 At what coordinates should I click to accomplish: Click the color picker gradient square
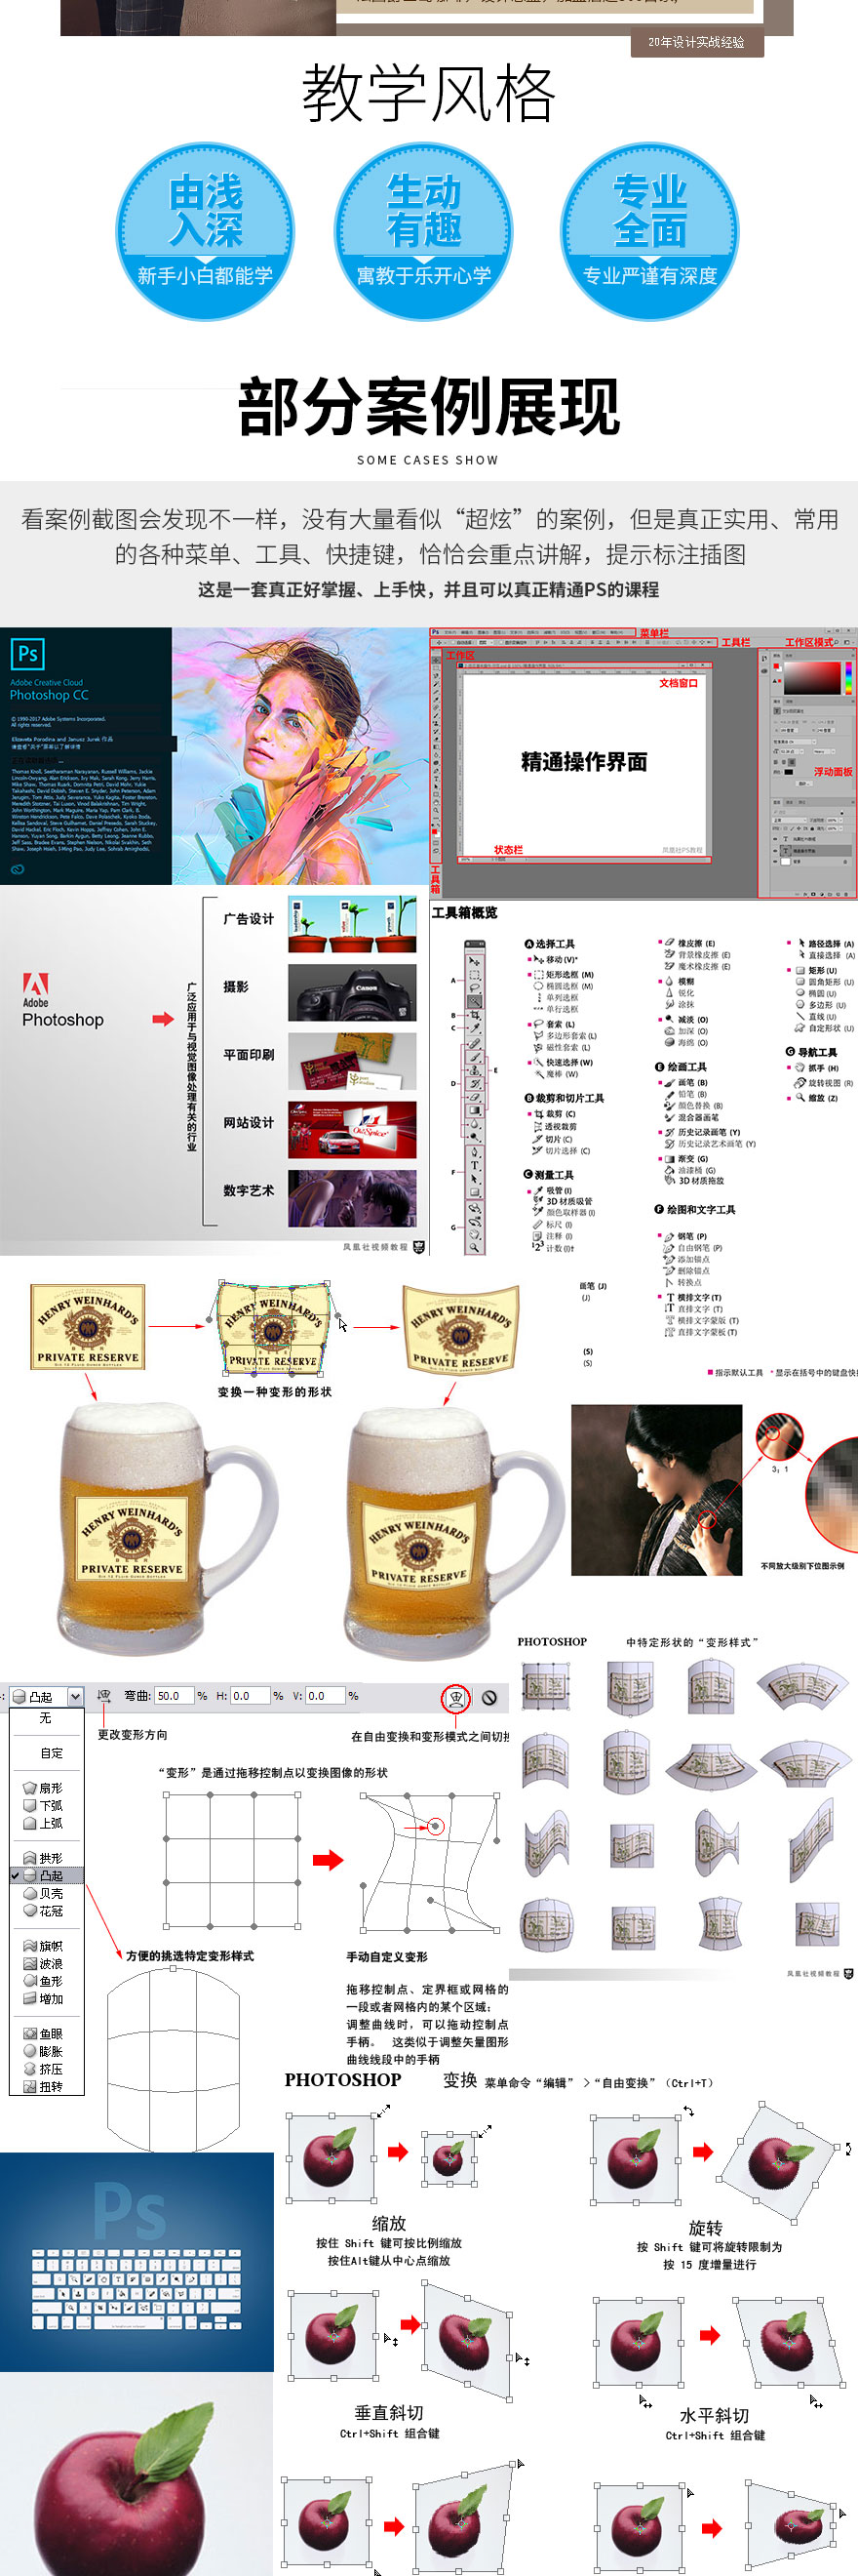pos(811,677)
